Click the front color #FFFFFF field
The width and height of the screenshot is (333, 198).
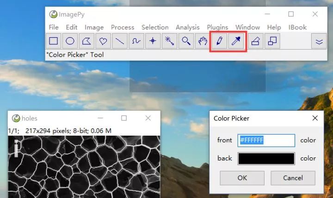point(266,140)
